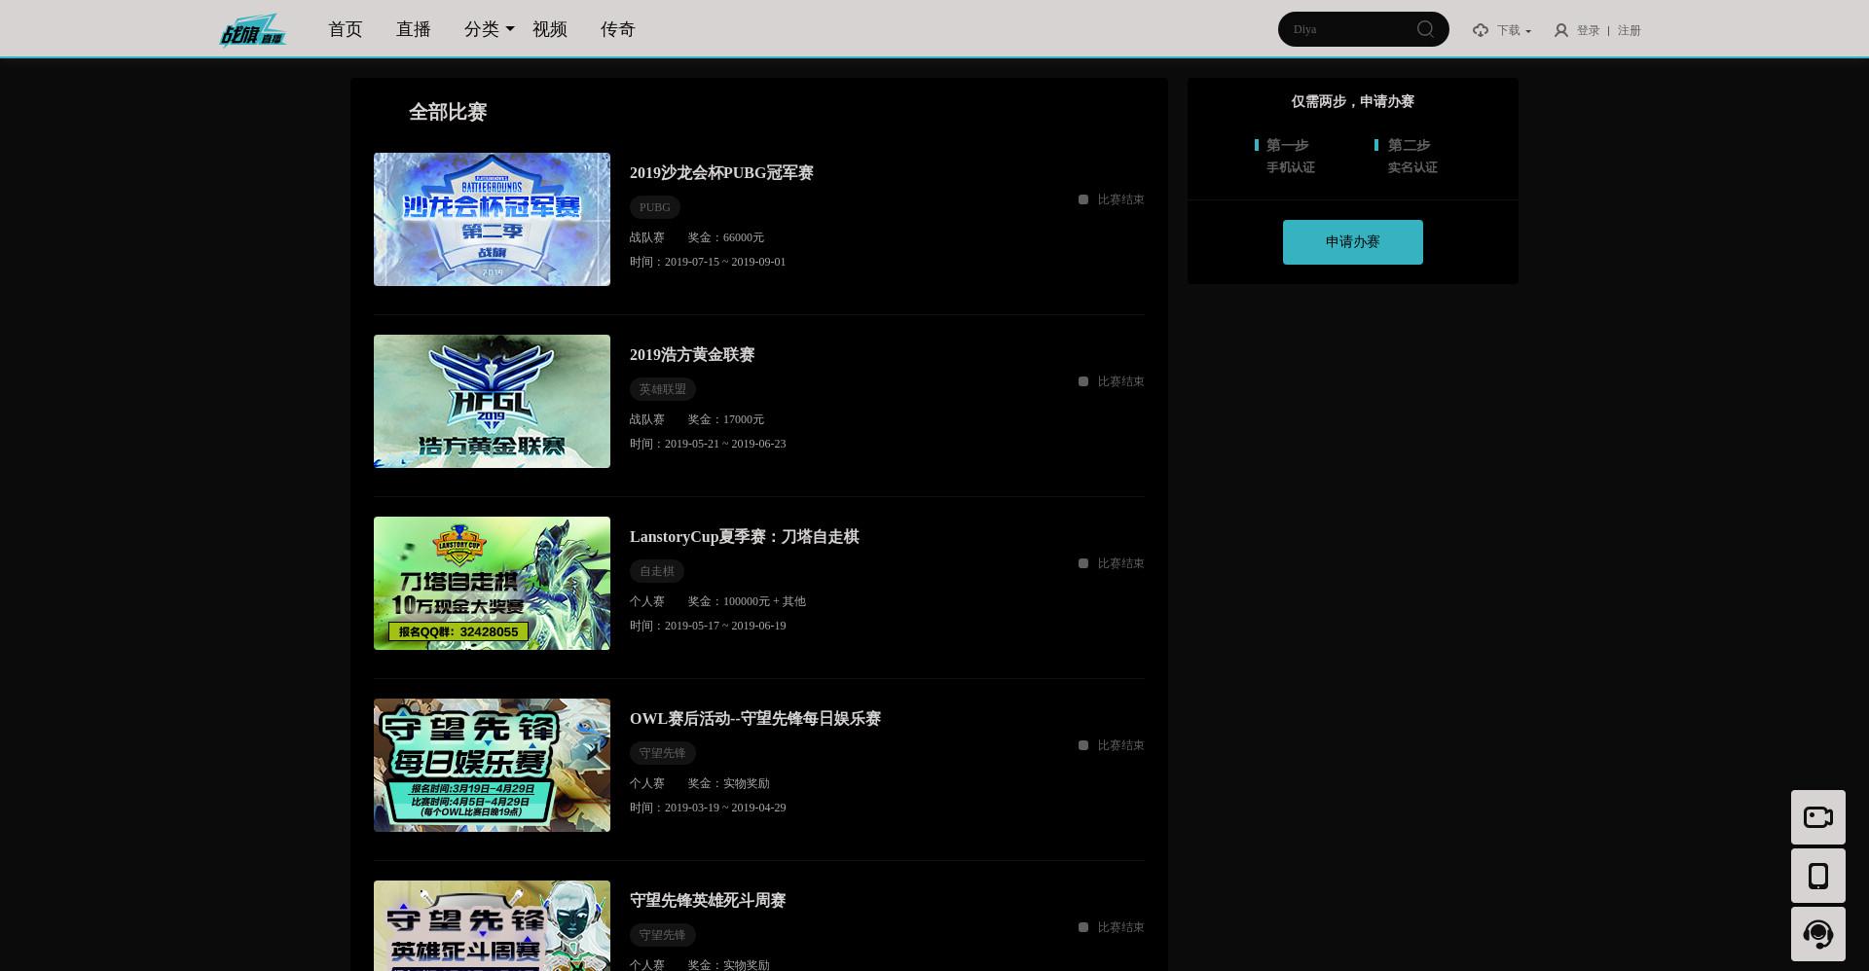Open thumbnail of 浩方黄金联赛 HFGL
The width and height of the screenshot is (1869, 971).
point(492,401)
